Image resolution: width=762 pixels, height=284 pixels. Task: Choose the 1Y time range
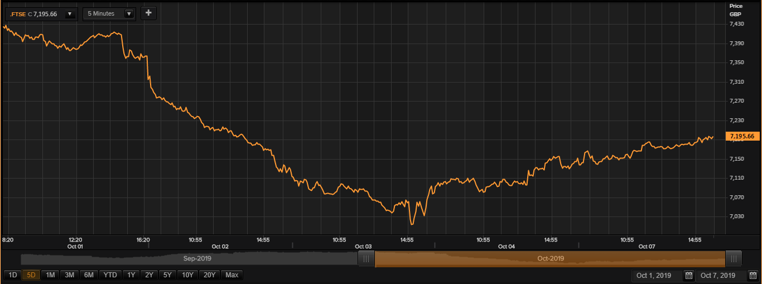(x=132, y=275)
